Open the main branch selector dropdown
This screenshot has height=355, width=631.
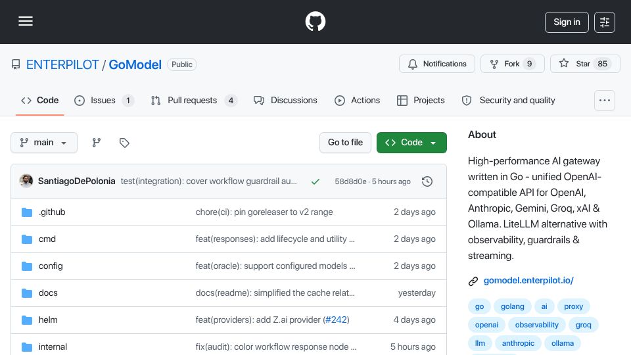pos(44,143)
